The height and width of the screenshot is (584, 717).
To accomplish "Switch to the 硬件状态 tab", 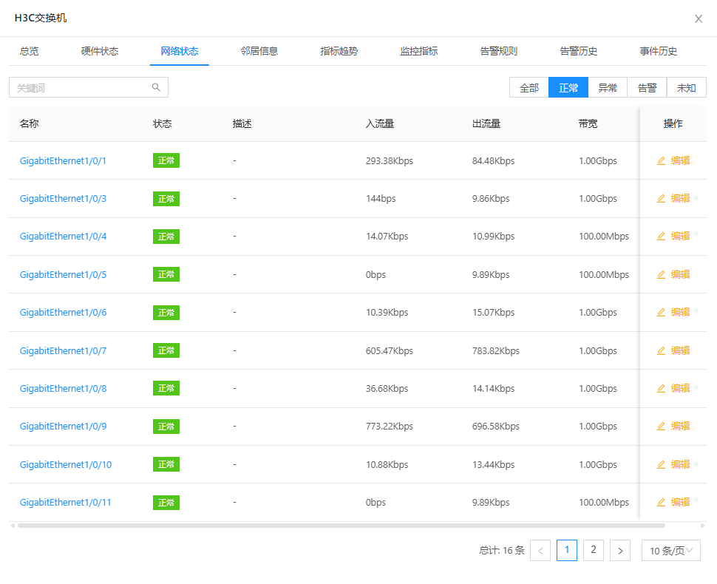I will click(100, 51).
